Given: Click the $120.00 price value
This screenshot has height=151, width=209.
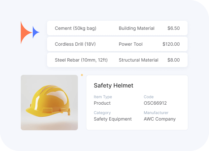Looking at the screenshot, I should click(x=171, y=44).
